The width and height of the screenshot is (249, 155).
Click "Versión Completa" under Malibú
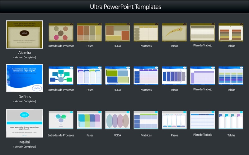pyautogui.click(x=25, y=147)
